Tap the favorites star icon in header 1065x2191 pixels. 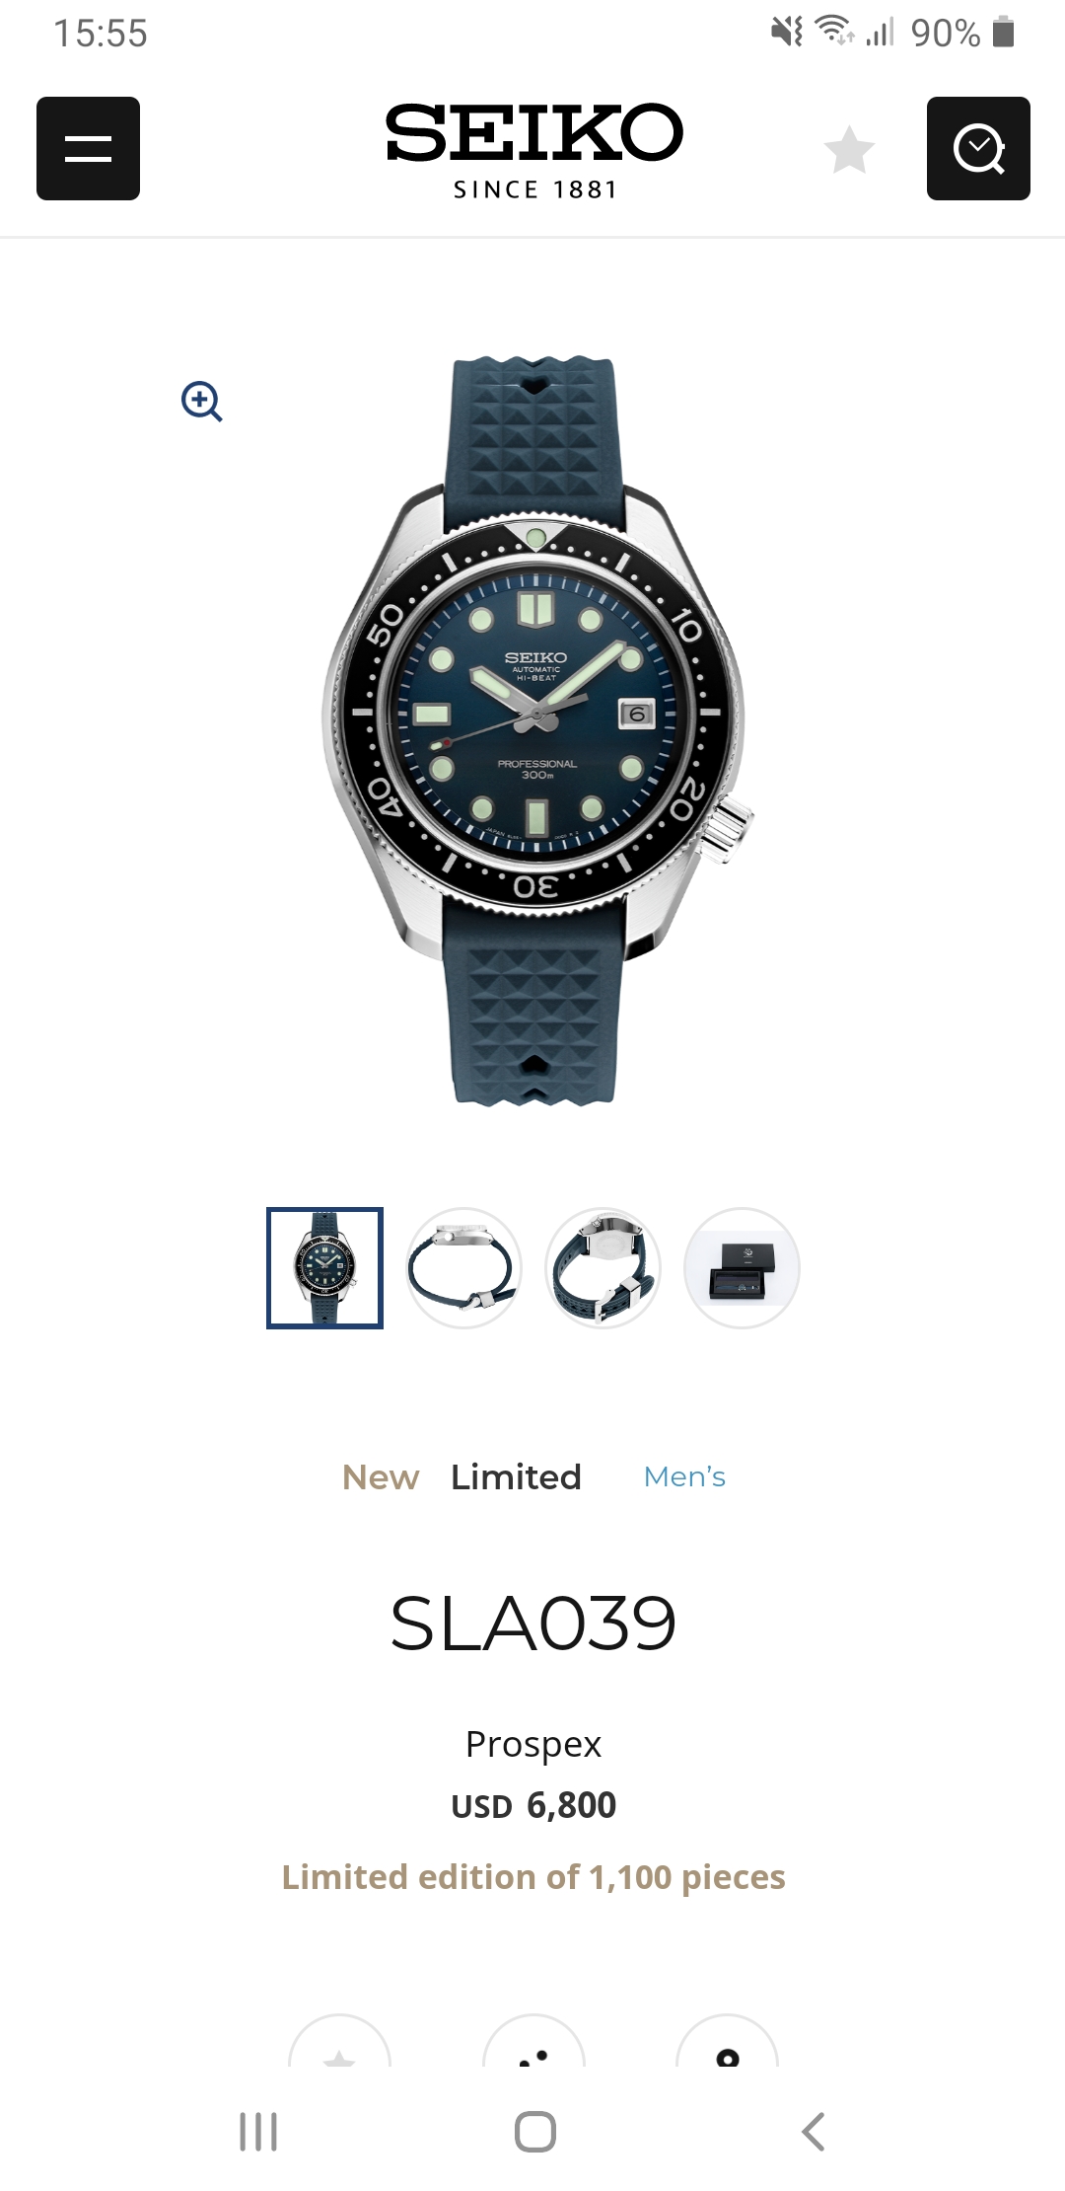[849, 150]
